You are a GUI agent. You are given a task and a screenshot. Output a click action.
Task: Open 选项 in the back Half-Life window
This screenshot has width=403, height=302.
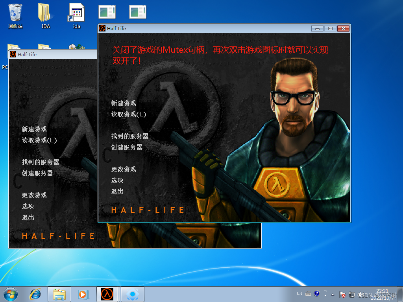coord(28,206)
